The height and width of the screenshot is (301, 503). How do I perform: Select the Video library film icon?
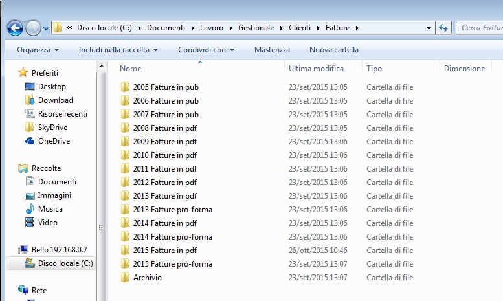click(x=29, y=223)
